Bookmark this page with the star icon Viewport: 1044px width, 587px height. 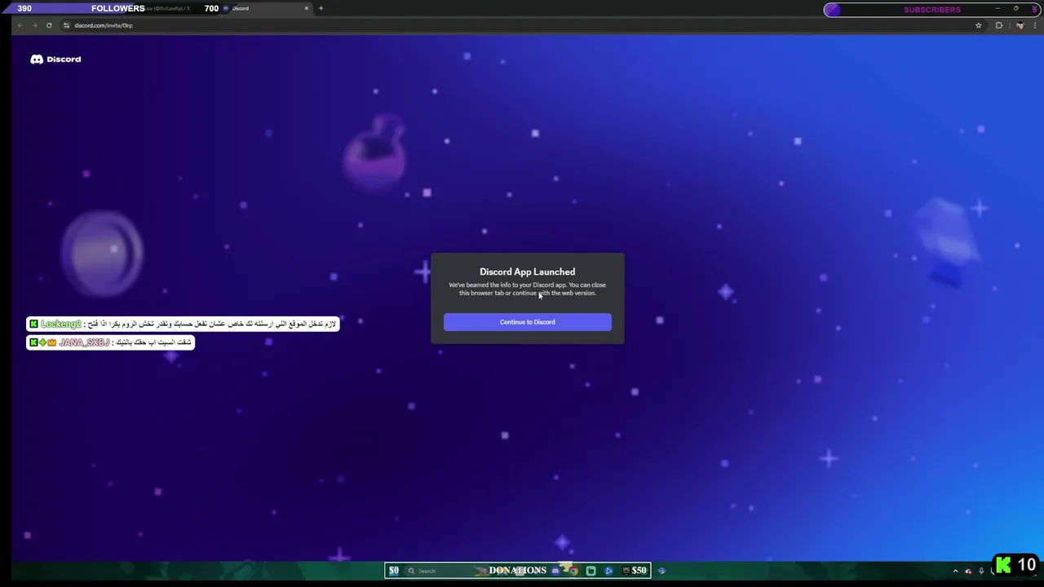pyautogui.click(x=978, y=25)
